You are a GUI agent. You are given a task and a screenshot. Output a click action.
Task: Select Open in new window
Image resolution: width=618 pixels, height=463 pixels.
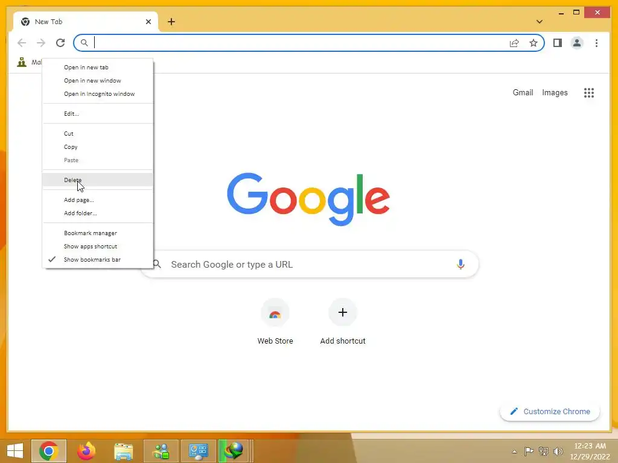click(98, 81)
